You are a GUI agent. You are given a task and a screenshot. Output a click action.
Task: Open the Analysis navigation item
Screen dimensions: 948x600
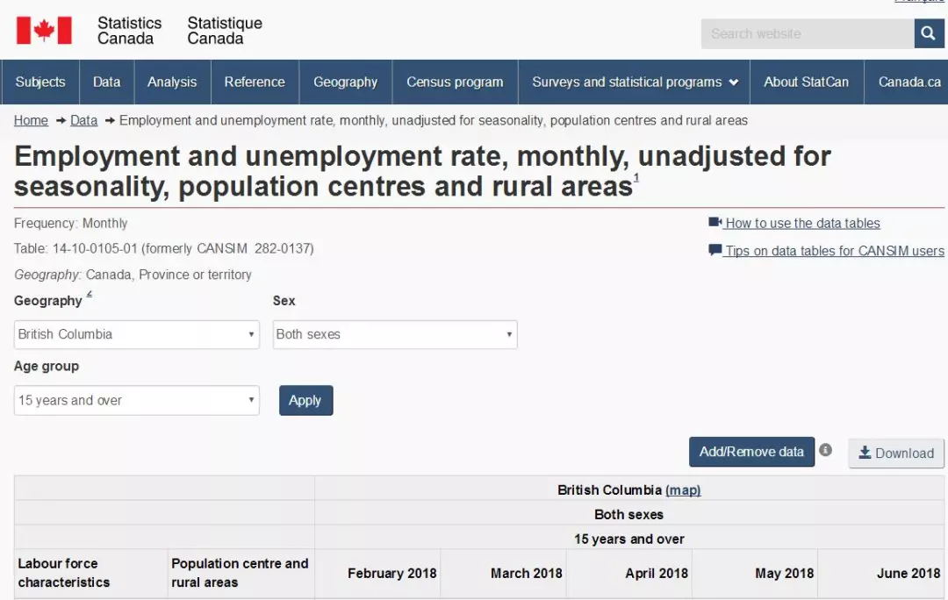coord(172,82)
